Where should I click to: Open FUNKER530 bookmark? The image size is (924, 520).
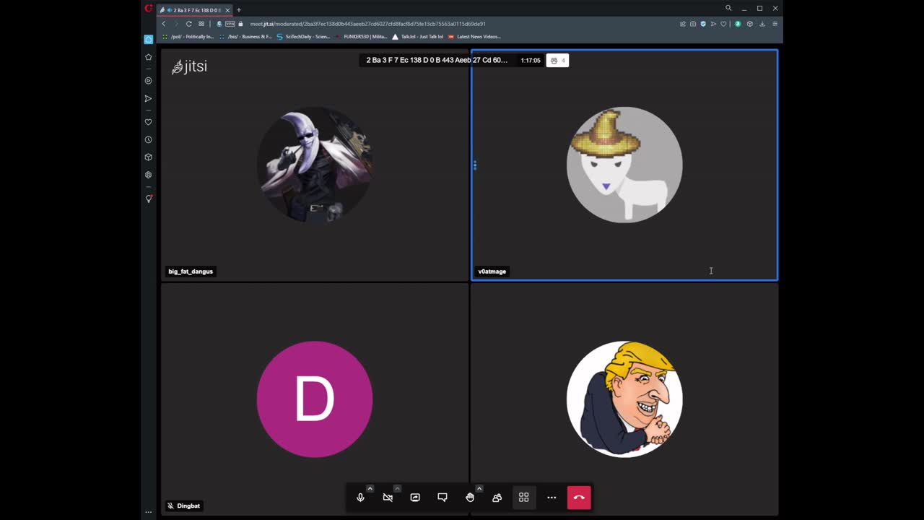(x=361, y=37)
